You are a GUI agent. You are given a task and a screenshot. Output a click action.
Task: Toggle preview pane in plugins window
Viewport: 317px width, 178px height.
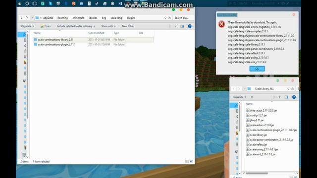[x=182, y=26]
